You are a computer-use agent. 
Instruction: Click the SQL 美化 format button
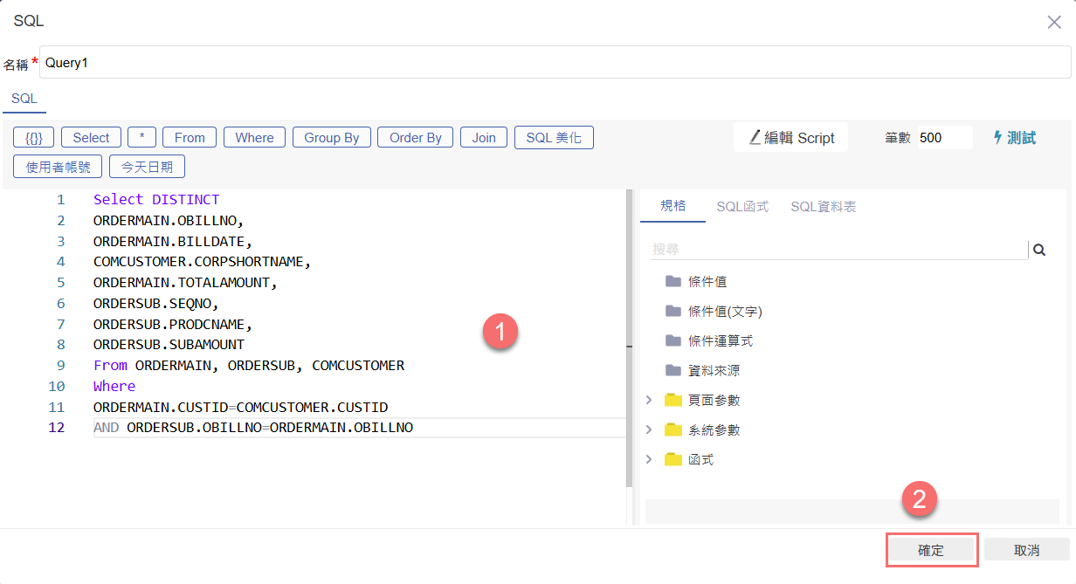554,138
